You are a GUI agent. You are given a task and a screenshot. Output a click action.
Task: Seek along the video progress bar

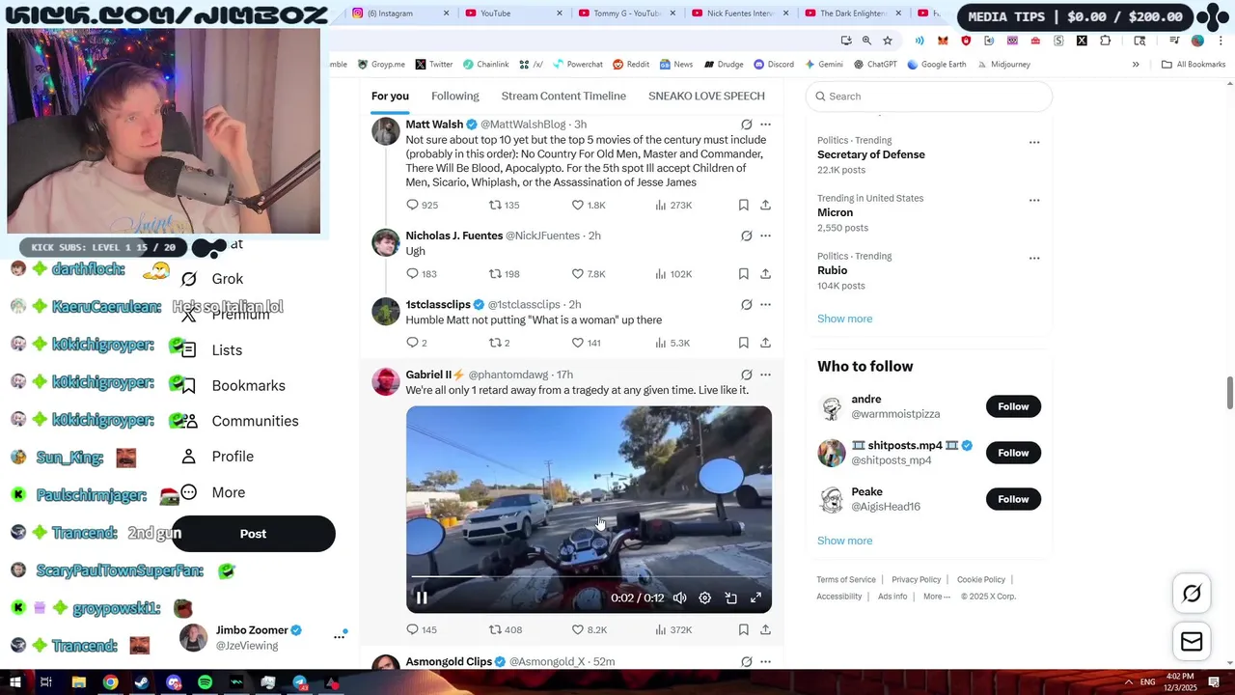[589, 577]
